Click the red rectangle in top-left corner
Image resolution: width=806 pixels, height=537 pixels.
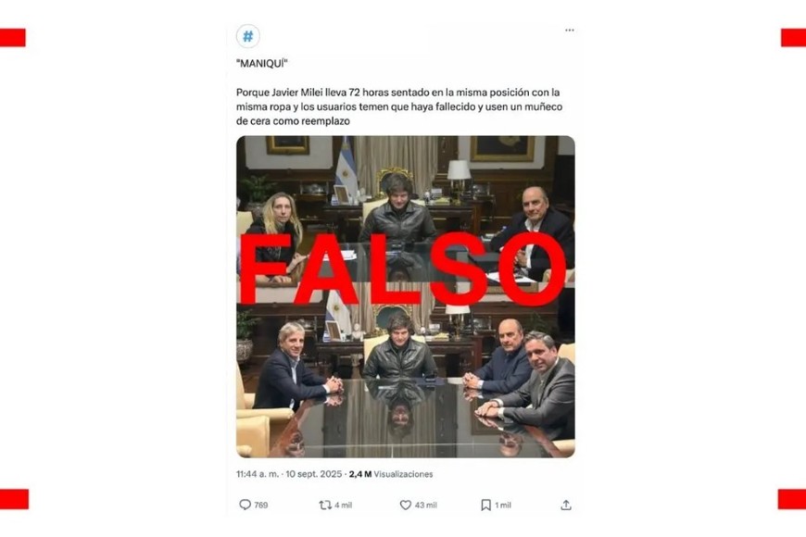(13, 38)
